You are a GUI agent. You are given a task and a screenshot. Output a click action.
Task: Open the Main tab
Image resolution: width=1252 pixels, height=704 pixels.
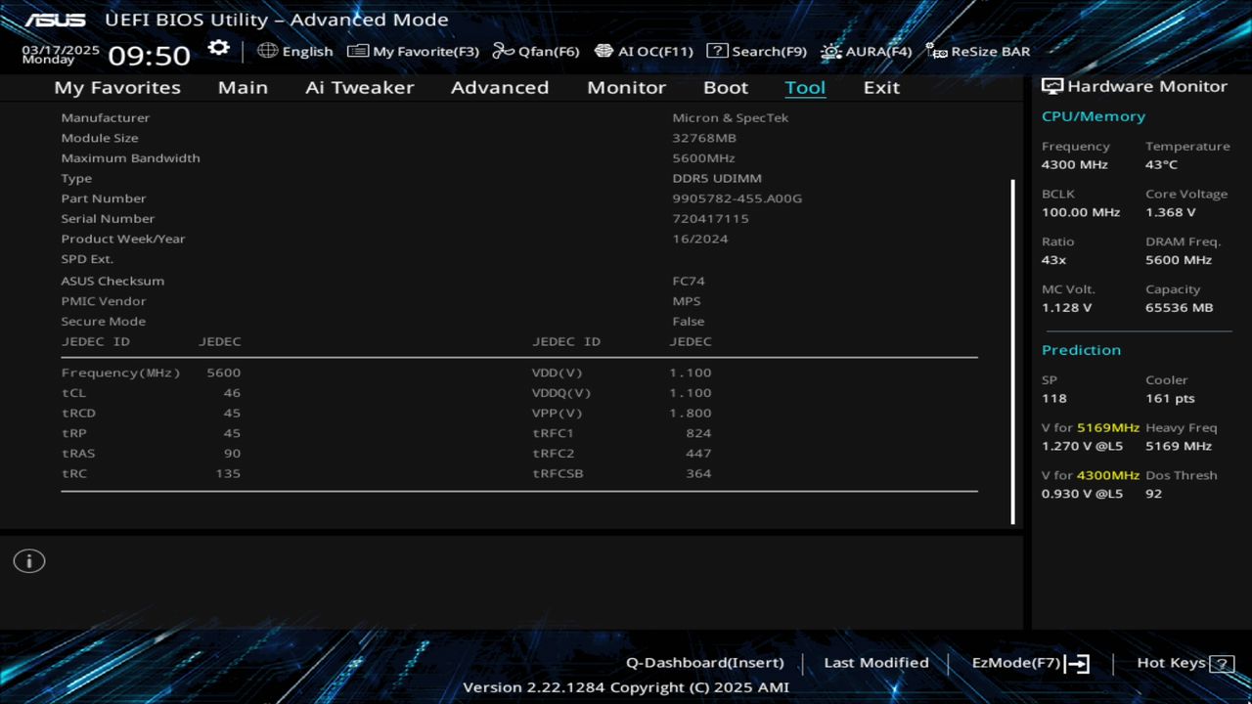pyautogui.click(x=243, y=87)
